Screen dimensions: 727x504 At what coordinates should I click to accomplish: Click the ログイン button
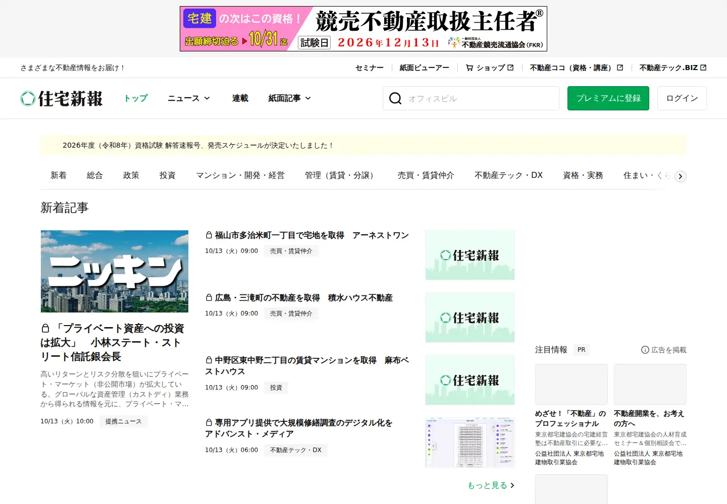(682, 98)
